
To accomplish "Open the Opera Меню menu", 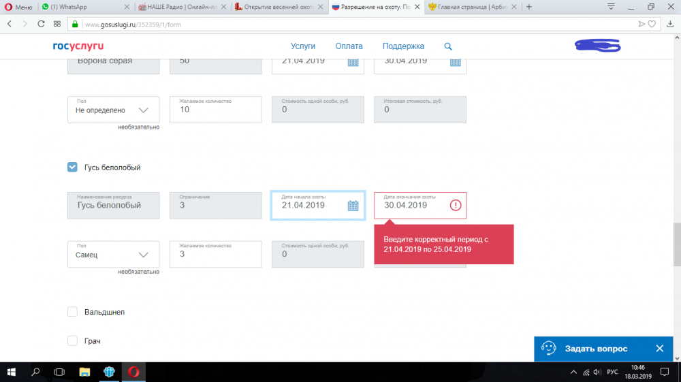I will click(18, 7).
